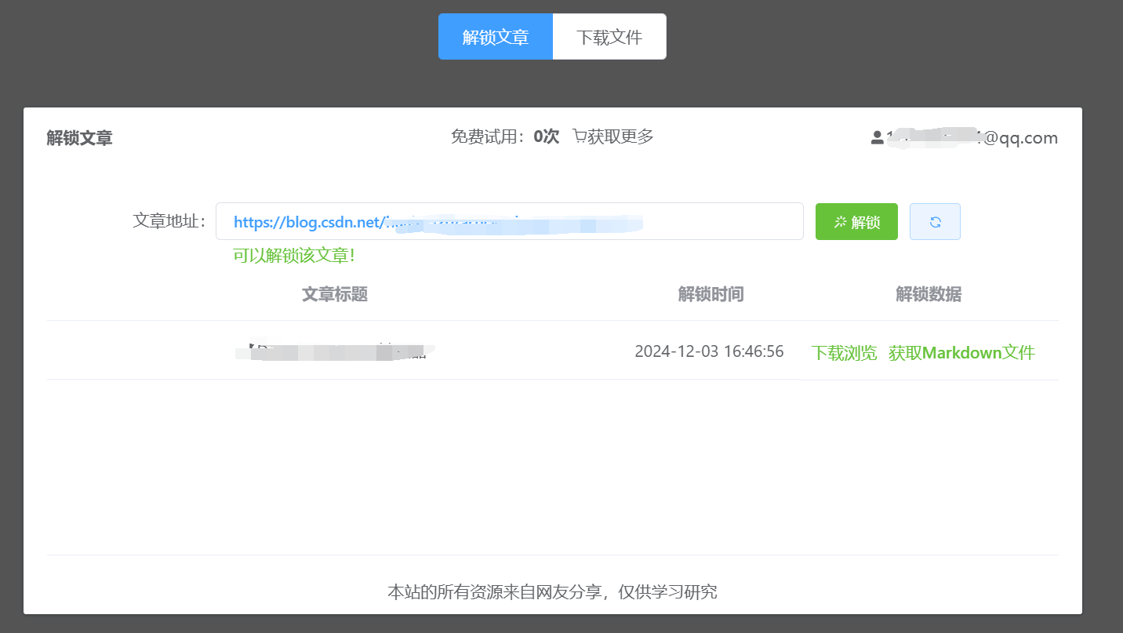The width and height of the screenshot is (1123, 633).
Task: Click the 文章标题 column header
Action: coord(334,294)
